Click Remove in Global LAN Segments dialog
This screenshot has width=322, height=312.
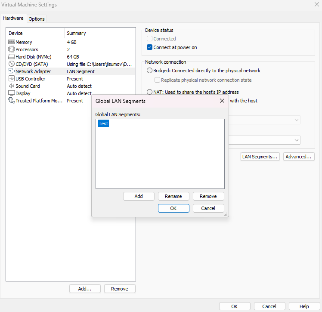(x=208, y=196)
